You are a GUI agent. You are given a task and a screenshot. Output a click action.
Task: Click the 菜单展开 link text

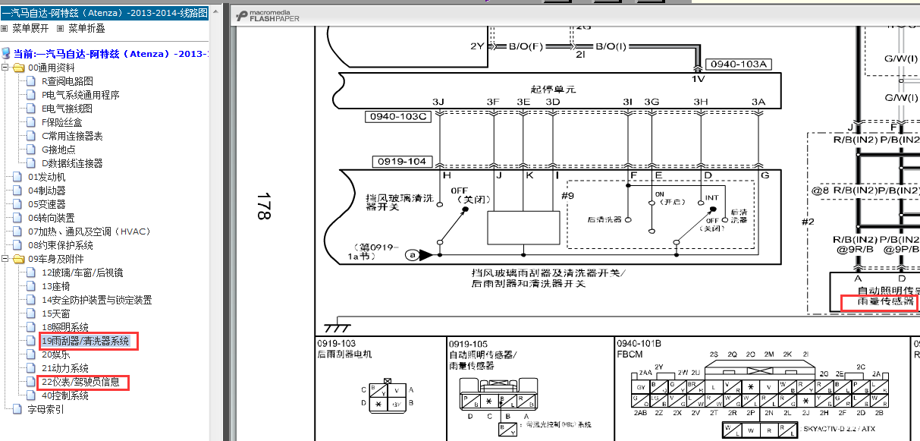coord(30,28)
